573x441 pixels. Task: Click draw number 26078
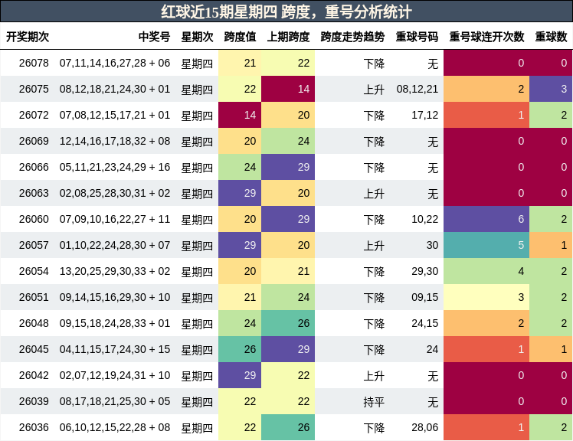pyautogui.click(x=34, y=64)
